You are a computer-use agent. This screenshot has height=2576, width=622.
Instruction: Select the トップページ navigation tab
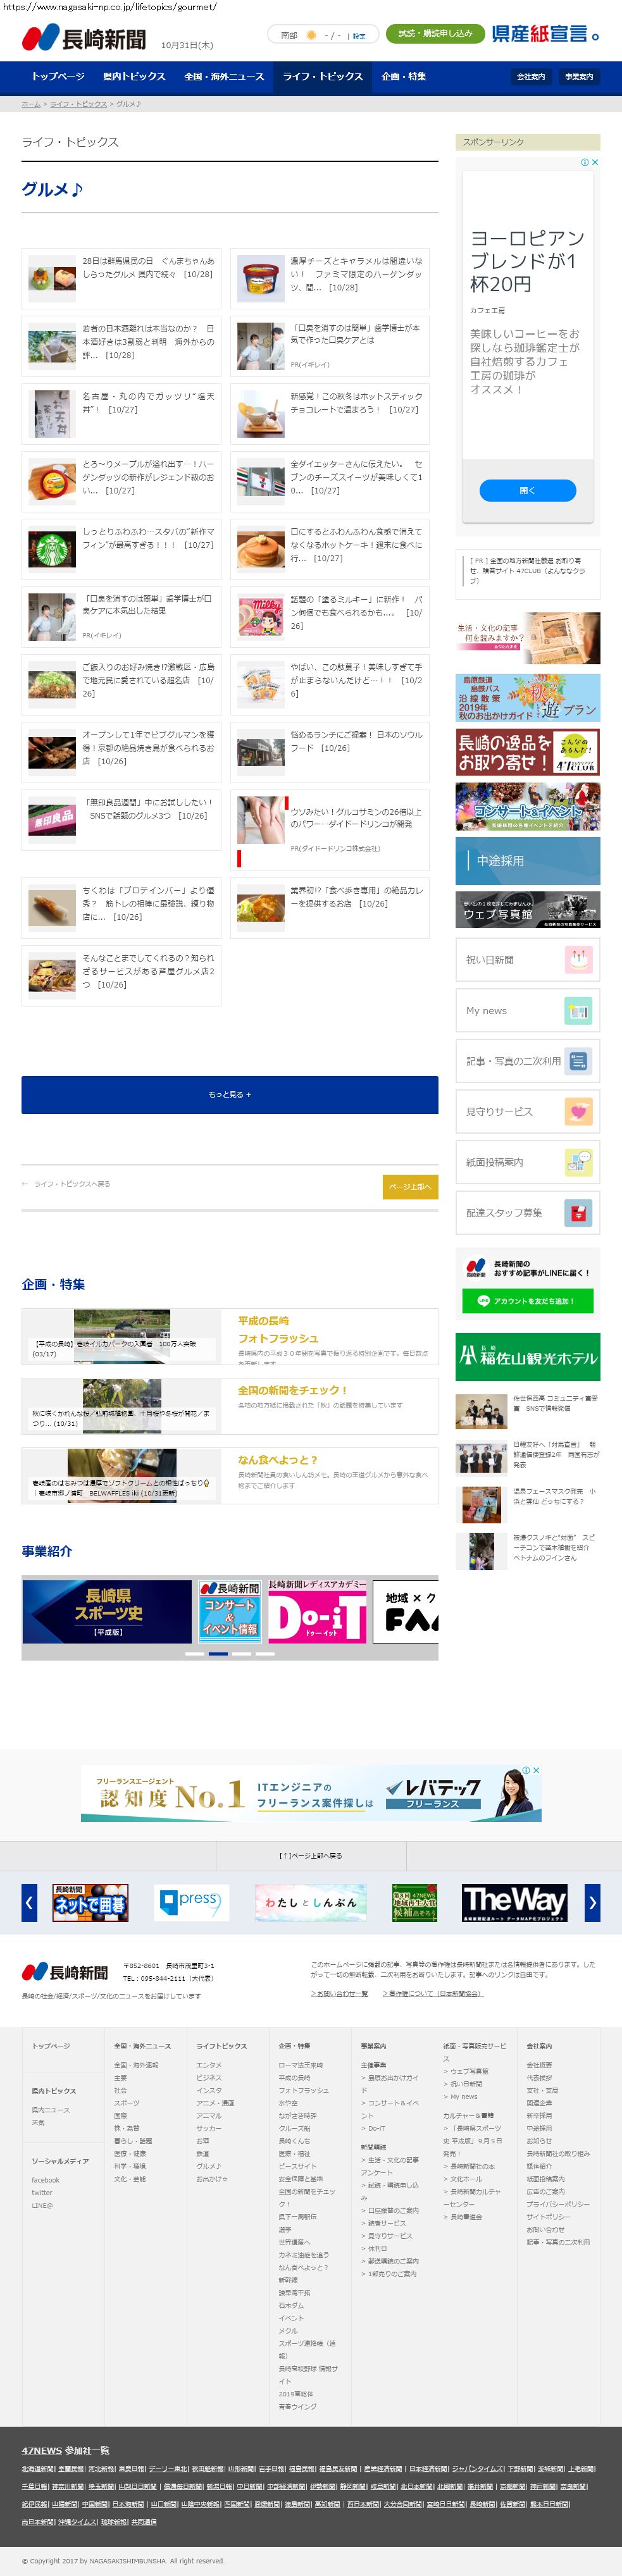point(57,77)
